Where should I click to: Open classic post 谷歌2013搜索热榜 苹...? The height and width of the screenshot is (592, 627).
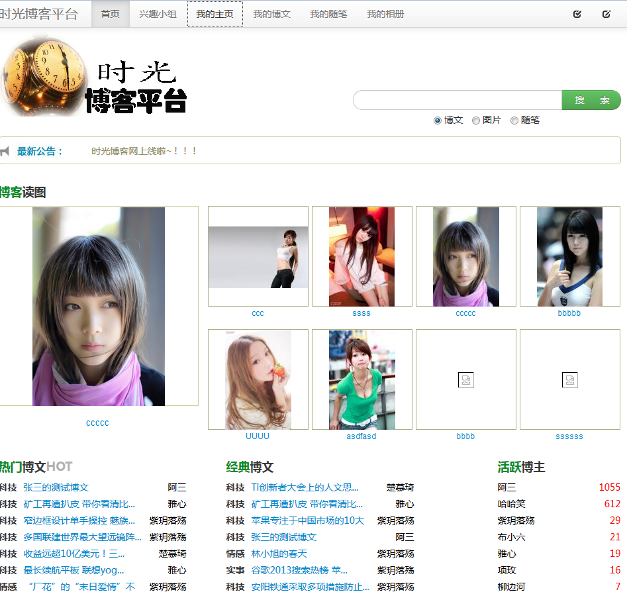(x=299, y=570)
